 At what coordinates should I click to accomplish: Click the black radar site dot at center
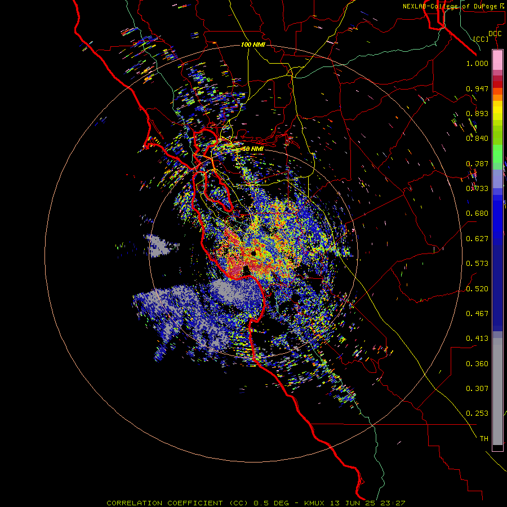pyautogui.click(x=253, y=253)
